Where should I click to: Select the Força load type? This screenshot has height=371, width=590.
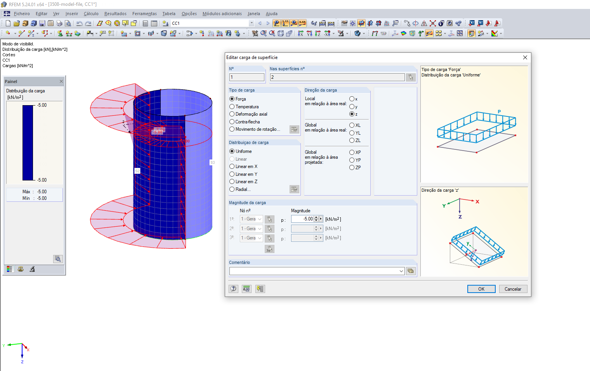point(238,99)
